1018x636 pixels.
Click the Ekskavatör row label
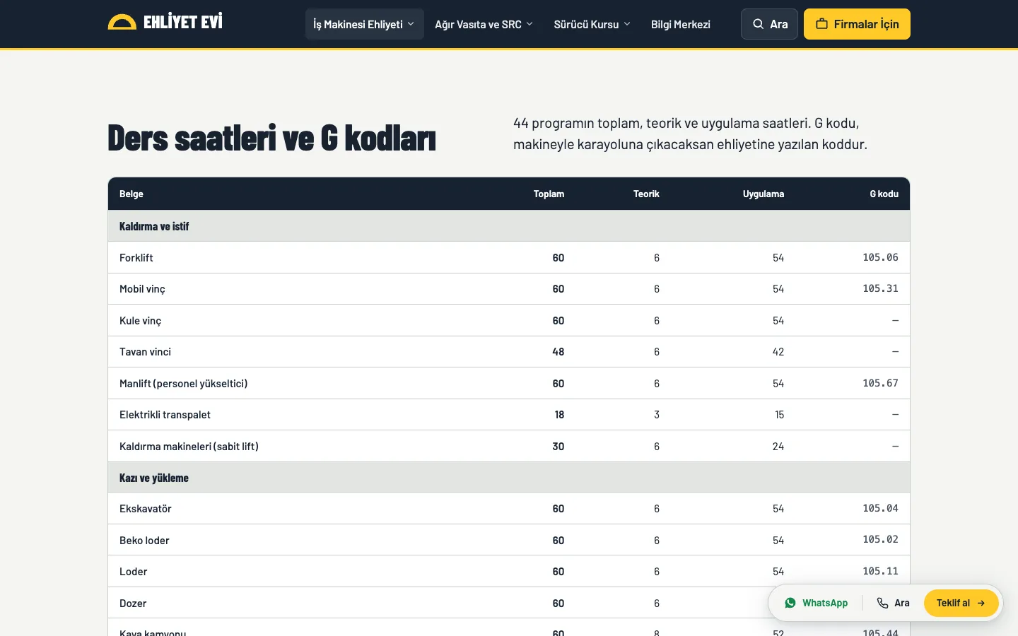(x=146, y=509)
